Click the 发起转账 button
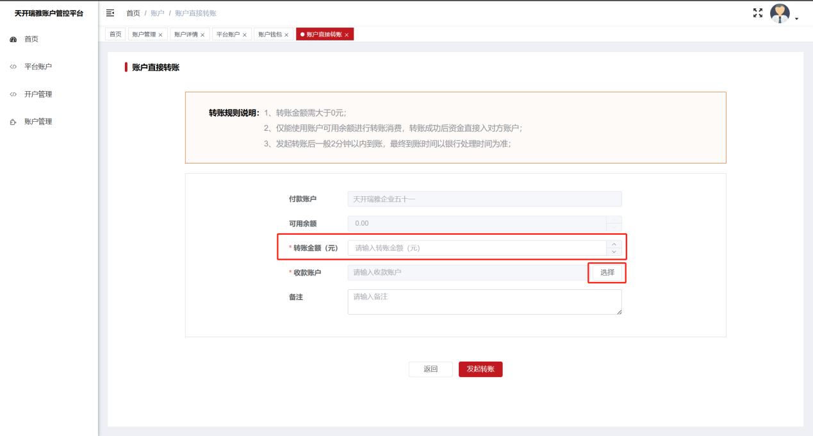The image size is (813, 436). click(480, 369)
